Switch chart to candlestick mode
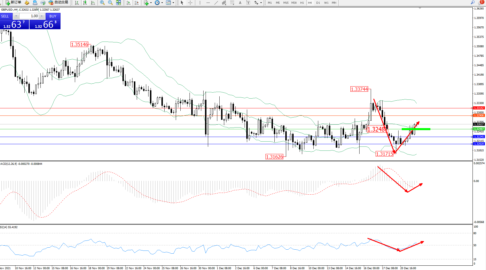This screenshot has height=270, width=486. tap(85, 3)
